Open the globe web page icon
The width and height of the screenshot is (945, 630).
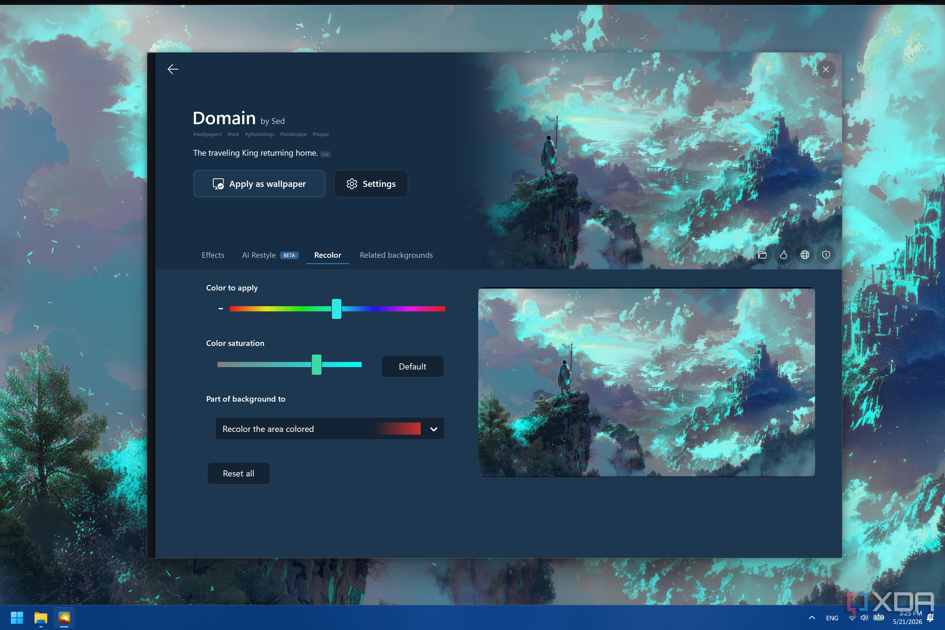[x=805, y=255]
